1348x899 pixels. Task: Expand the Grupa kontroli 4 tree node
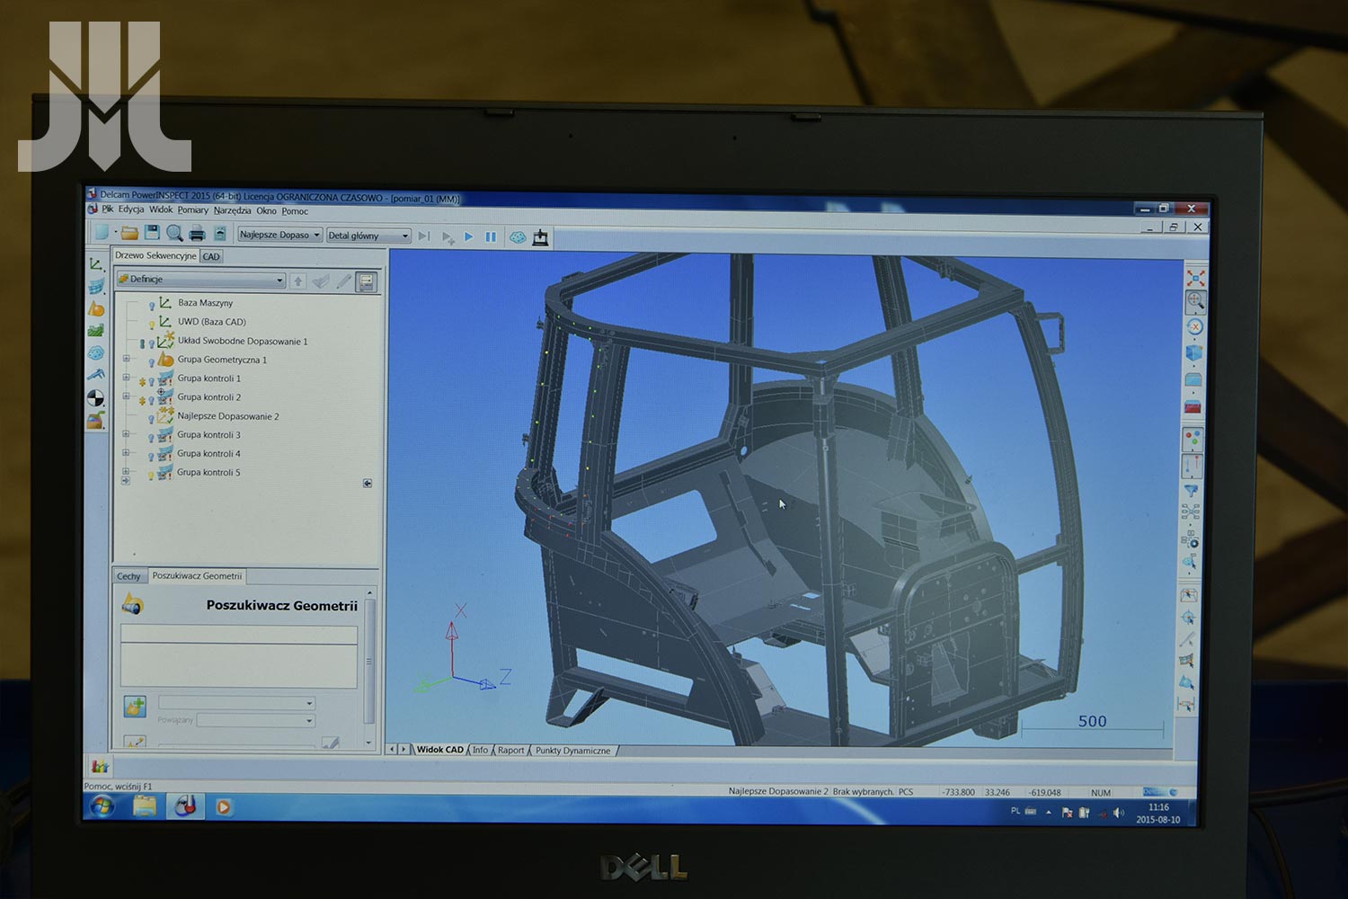point(126,453)
